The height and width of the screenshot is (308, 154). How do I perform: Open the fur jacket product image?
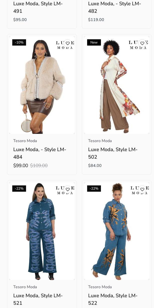(42, 85)
